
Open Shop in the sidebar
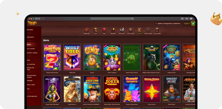pos(28,89)
